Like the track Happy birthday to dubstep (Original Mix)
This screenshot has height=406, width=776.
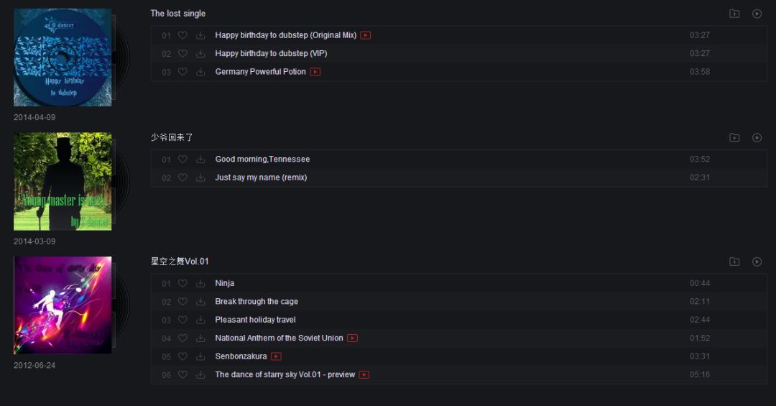click(183, 35)
